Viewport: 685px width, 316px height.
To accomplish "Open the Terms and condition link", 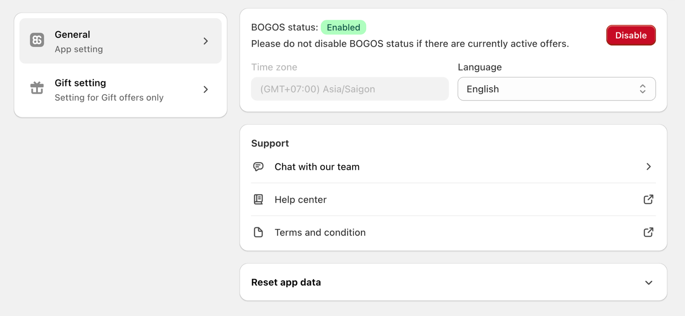I will click(453, 232).
